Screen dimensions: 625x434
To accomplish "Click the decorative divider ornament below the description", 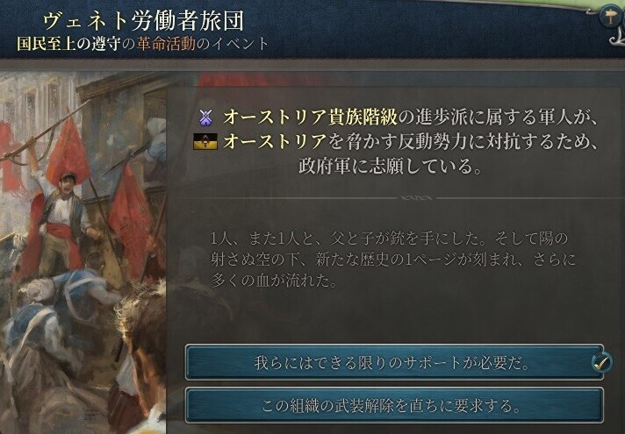I will [x=416, y=198].
